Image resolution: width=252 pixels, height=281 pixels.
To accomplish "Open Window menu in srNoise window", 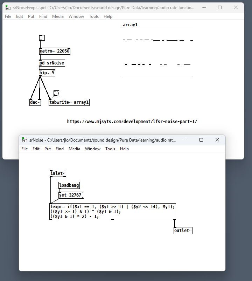I will (x=93, y=149).
